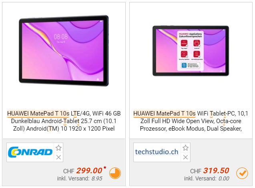Click the red asterisk next to 299.00

tap(105, 167)
